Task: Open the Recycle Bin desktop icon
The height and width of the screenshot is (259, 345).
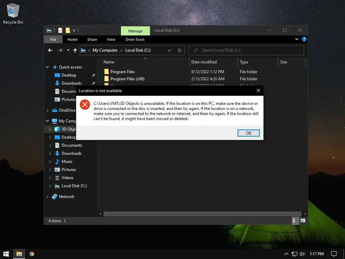Action: coord(13,13)
